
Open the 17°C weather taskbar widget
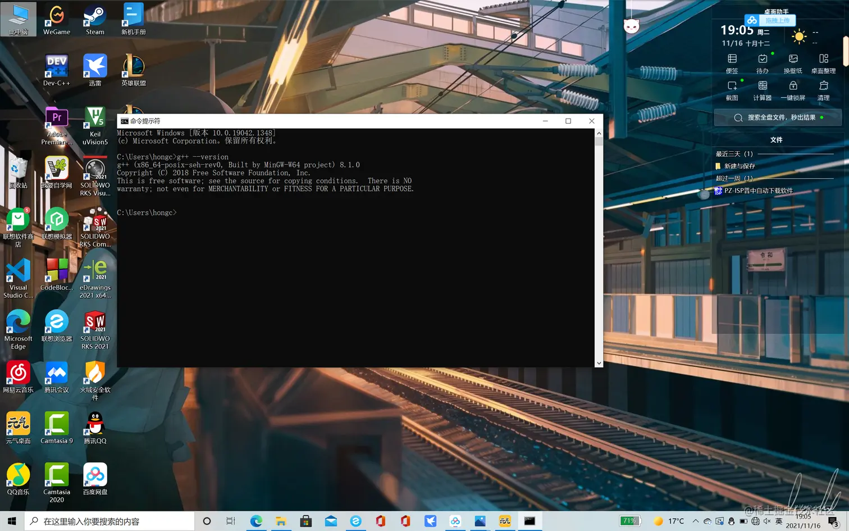pyautogui.click(x=669, y=521)
